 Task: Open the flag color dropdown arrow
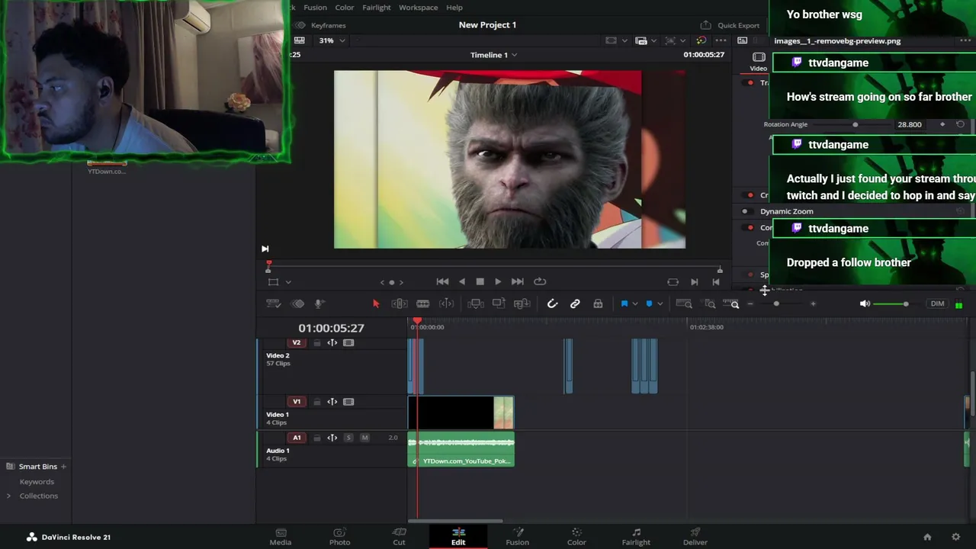point(636,304)
